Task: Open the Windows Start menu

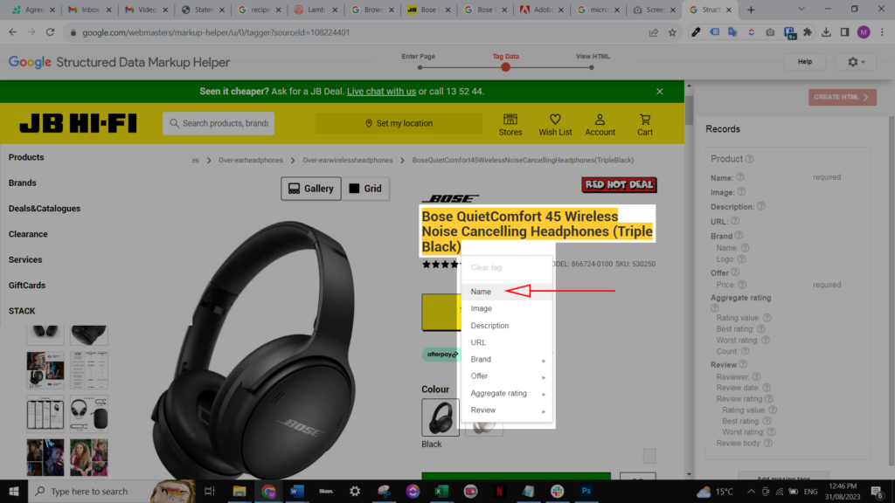Action: 14,491
